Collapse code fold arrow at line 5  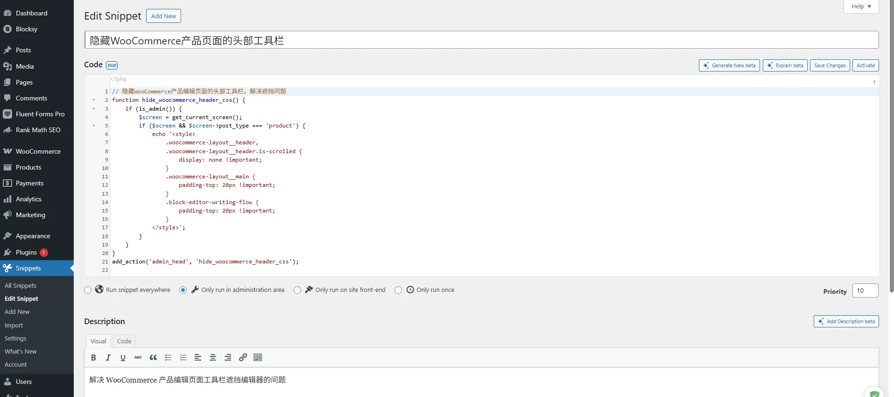94,126
